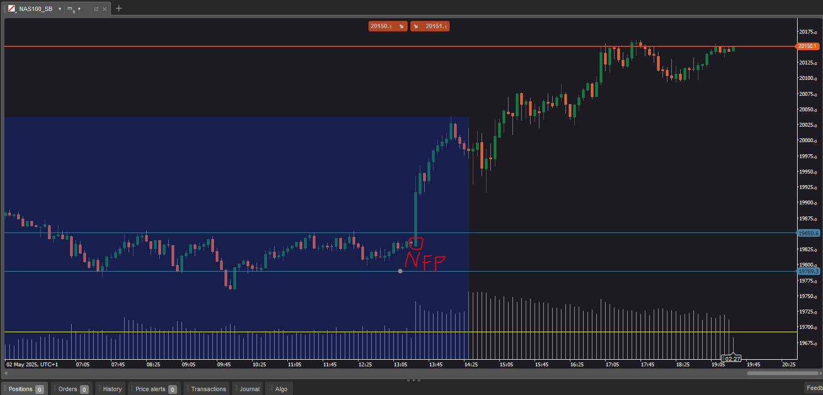
Task: Switch to the Transactions tab
Action: click(208, 389)
